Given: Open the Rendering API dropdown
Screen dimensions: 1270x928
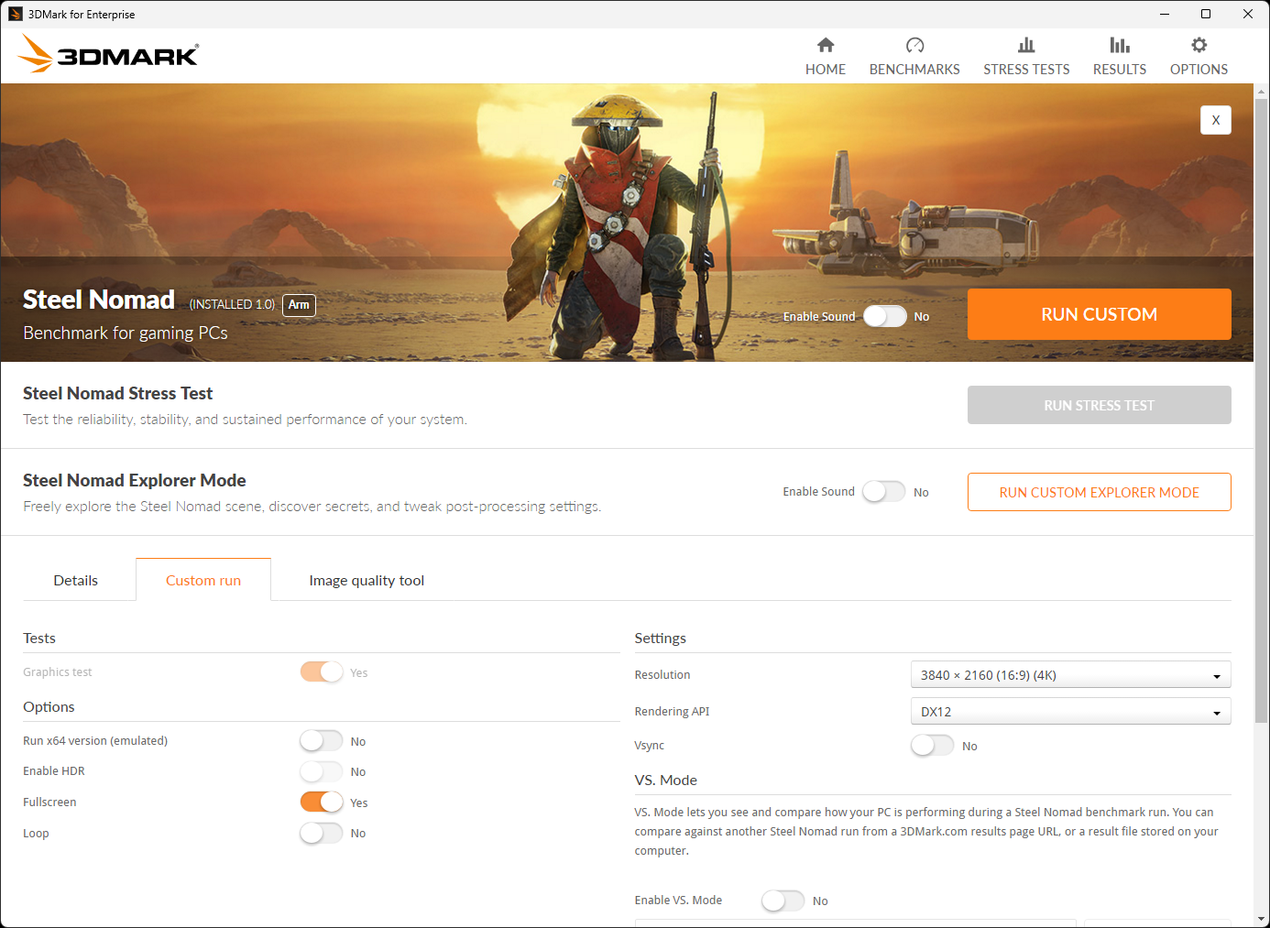Looking at the screenshot, I should [1070, 712].
